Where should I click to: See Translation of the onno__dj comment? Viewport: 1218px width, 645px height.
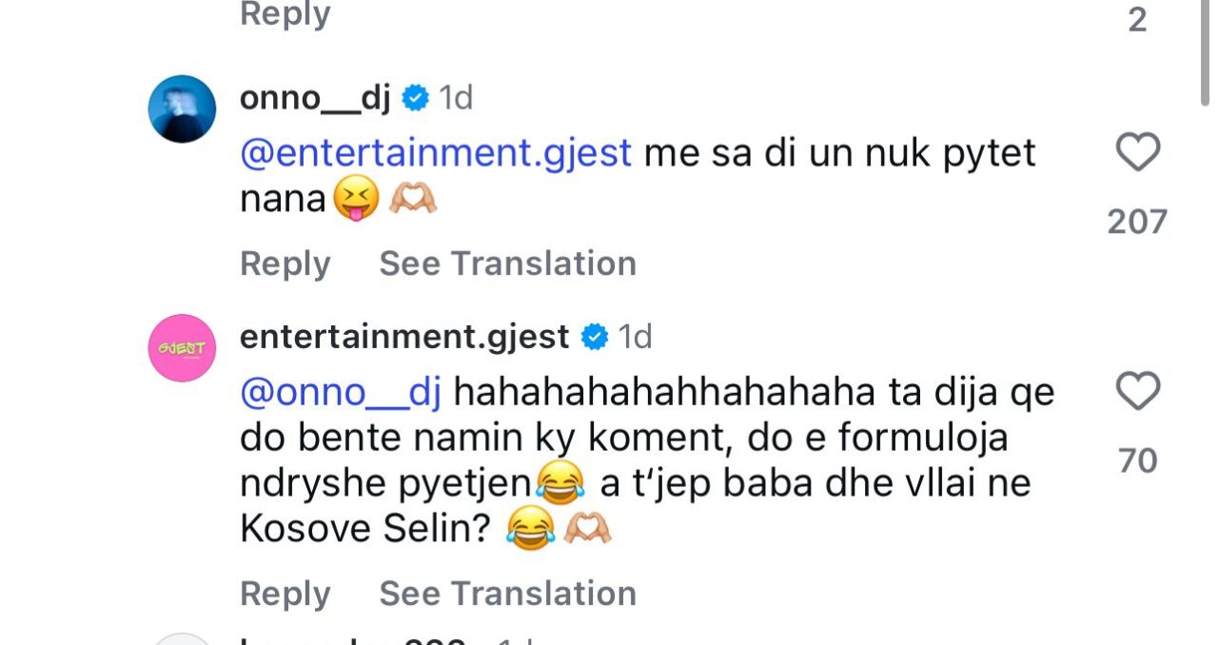[x=507, y=264]
